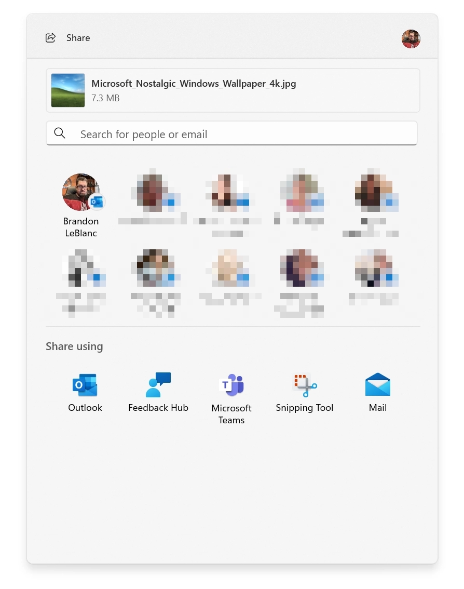Open the user profile avatar at top right

pyautogui.click(x=411, y=39)
